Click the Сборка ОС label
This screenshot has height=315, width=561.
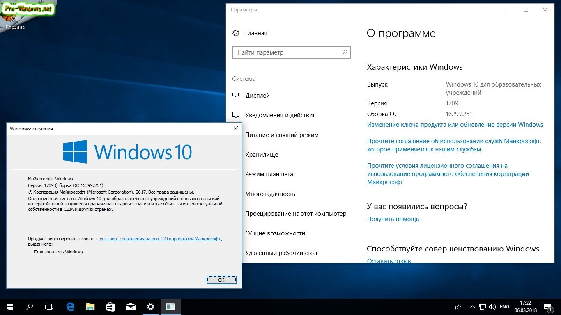click(x=383, y=114)
